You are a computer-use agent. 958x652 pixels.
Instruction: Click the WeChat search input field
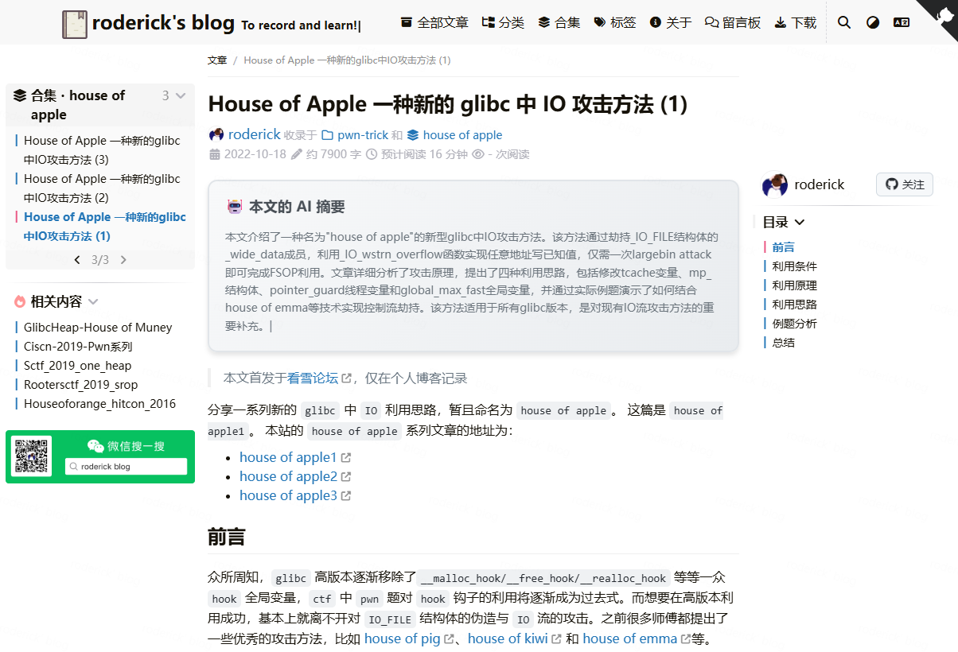(127, 467)
